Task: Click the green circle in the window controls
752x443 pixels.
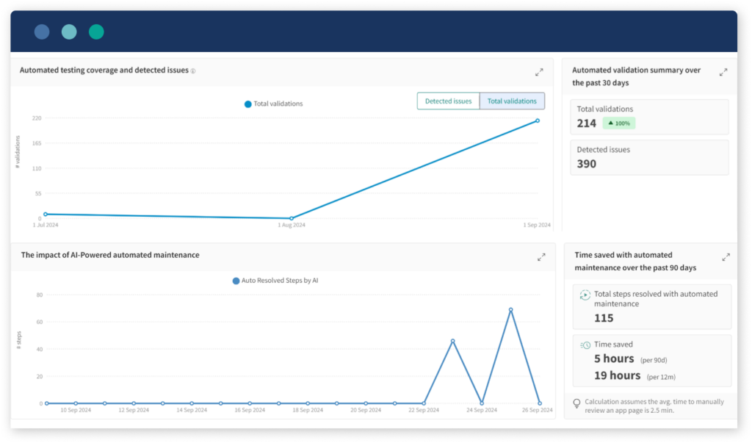Action: click(95, 32)
